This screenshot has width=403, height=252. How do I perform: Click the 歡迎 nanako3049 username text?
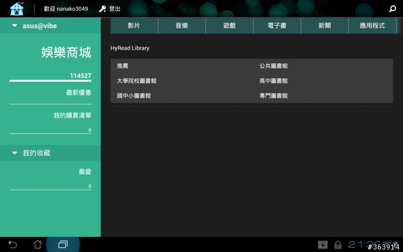(65, 9)
